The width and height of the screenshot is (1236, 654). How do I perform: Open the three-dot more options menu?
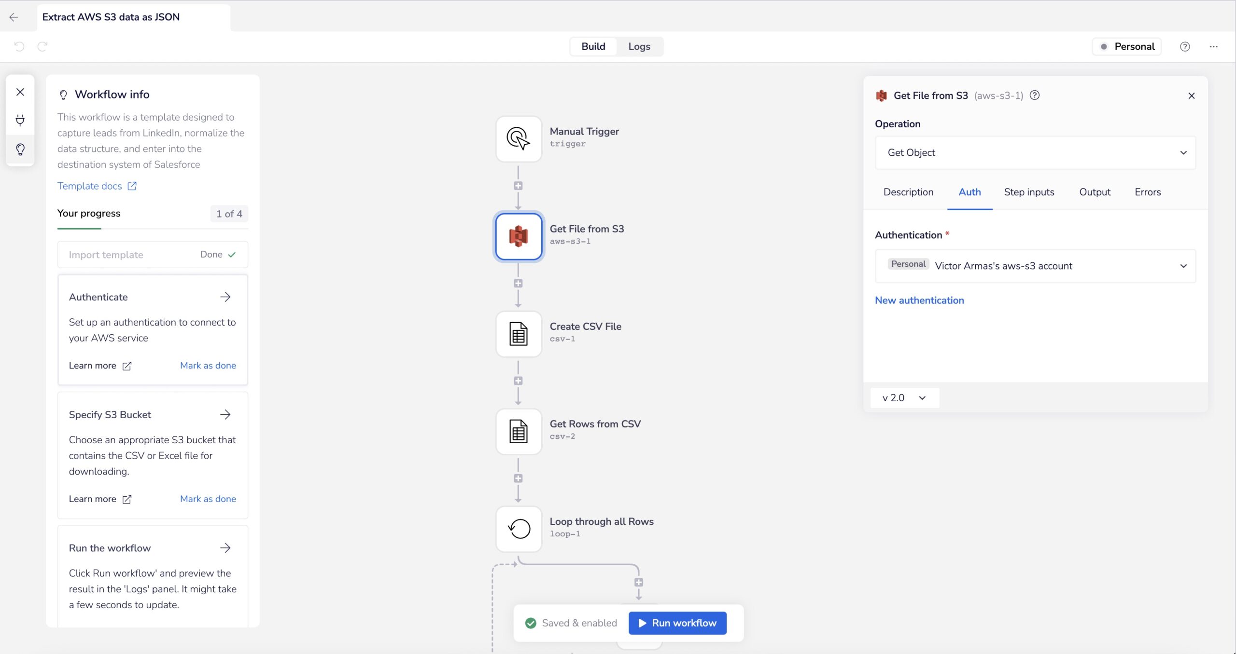pos(1213,46)
